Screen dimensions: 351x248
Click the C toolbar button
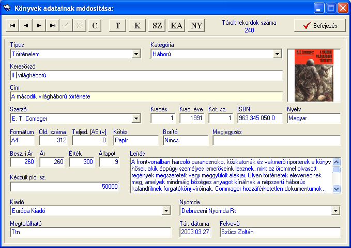95,25
